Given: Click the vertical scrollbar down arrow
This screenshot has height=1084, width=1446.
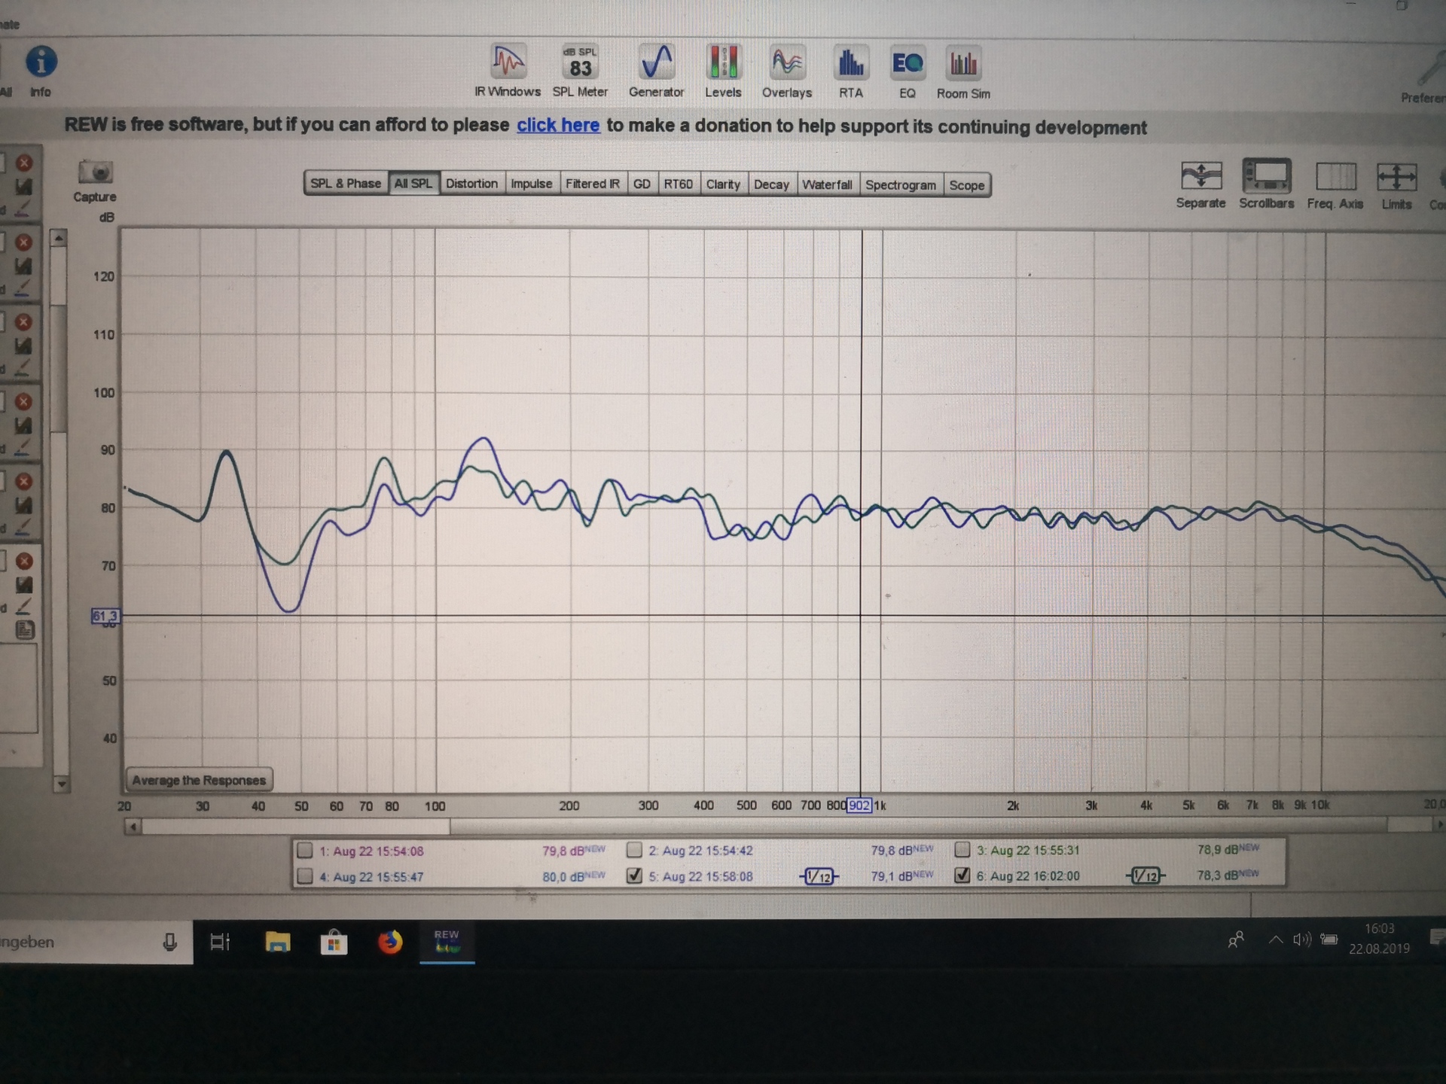Looking at the screenshot, I should point(61,784).
